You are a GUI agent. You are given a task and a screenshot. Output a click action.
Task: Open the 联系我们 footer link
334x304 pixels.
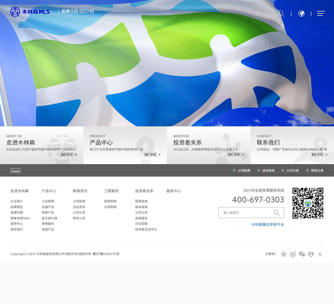tap(17, 229)
